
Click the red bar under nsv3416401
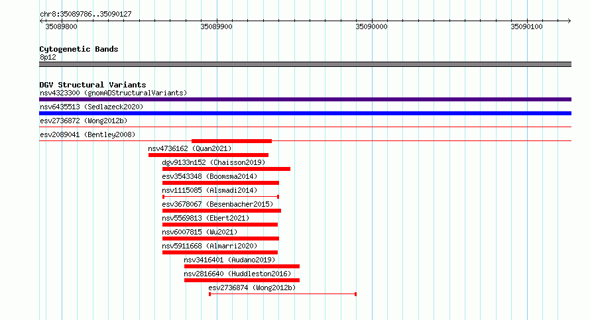pos(241,266)
